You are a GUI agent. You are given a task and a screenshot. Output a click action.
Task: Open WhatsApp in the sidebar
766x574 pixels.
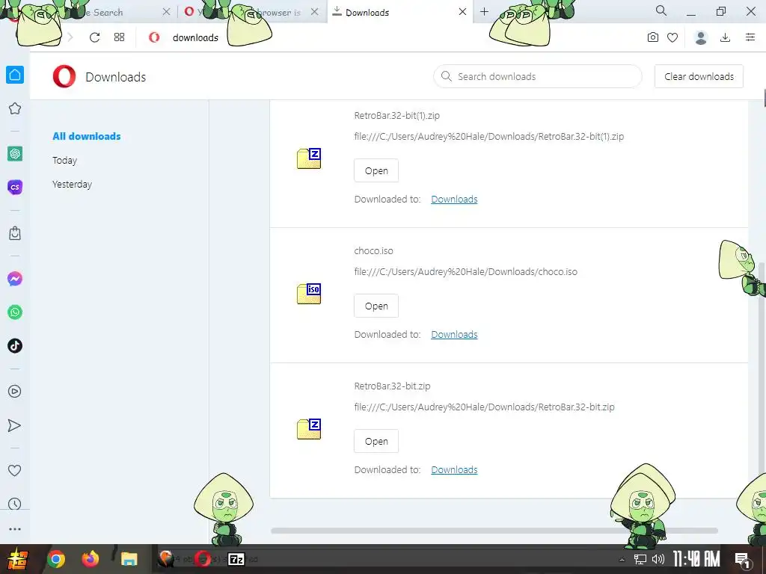(15, 312)
